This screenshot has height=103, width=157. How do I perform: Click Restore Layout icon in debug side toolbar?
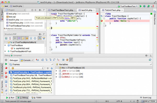[6, 82]
